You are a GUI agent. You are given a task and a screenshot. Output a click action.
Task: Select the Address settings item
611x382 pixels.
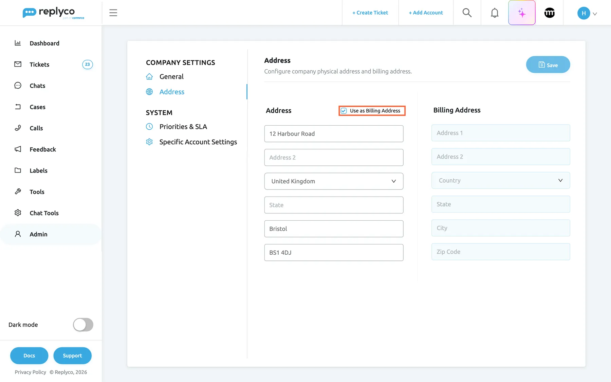[x=172, y=92]
